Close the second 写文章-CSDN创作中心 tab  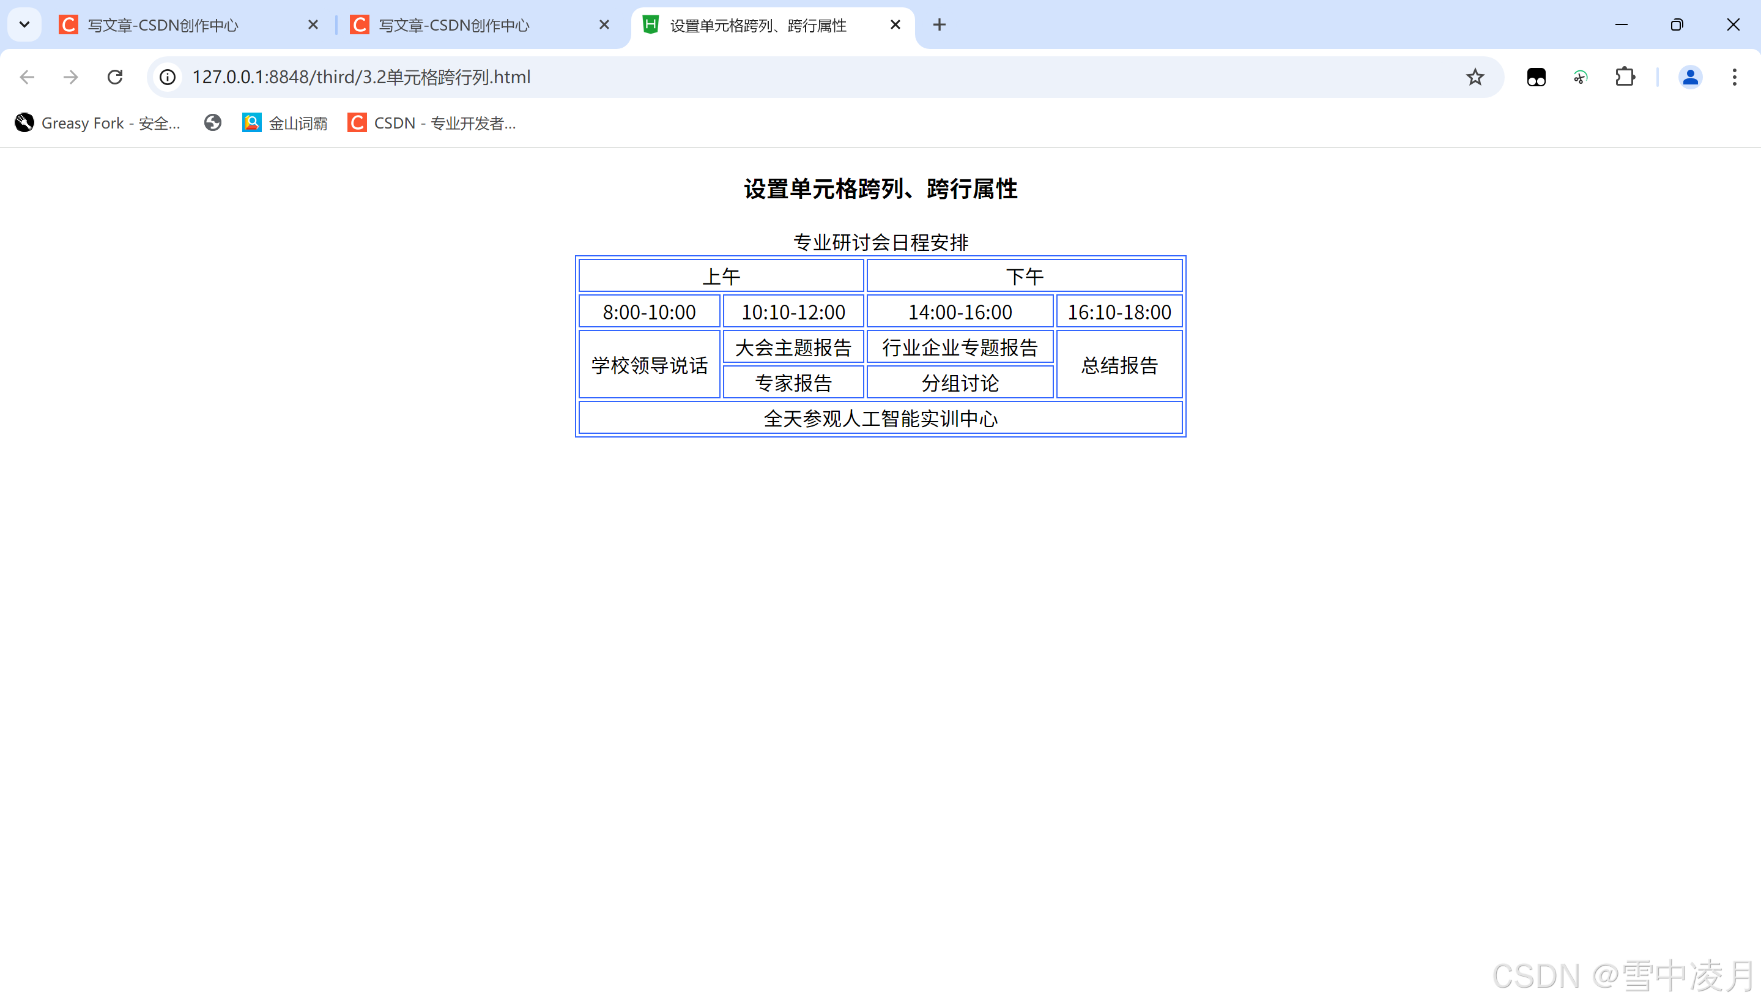click(604, 25)
